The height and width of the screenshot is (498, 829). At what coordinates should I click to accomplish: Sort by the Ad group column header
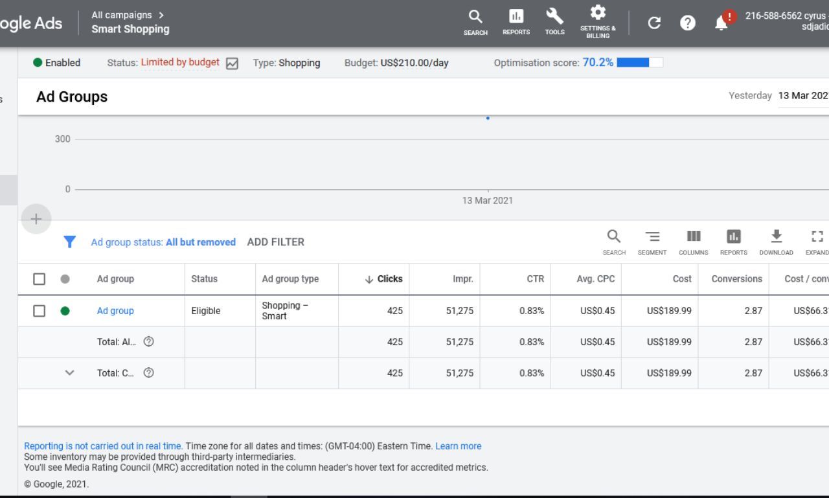[x=115, y=279]
